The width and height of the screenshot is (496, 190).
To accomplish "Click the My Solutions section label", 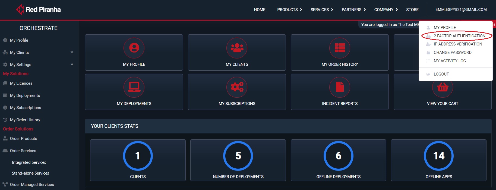I will [16, 74].
